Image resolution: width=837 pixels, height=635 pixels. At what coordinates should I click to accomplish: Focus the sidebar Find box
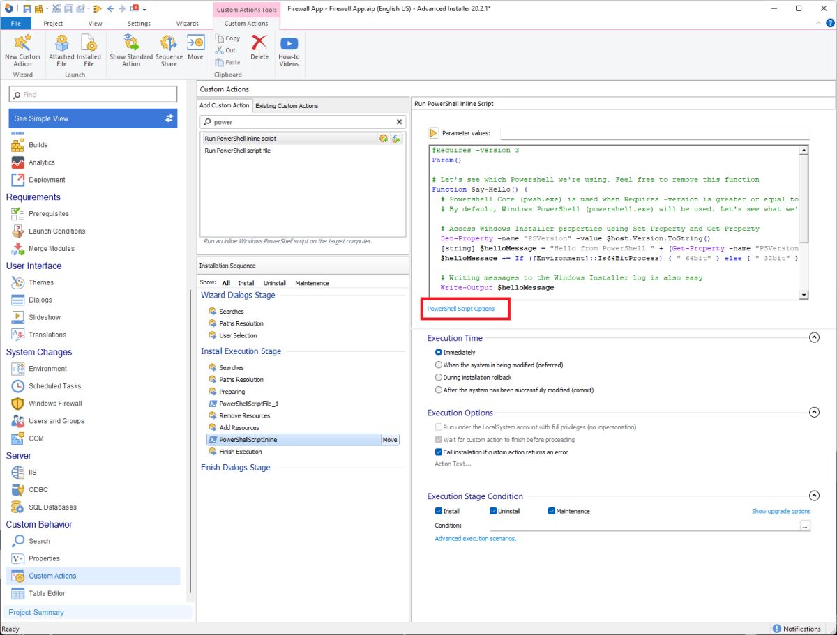(93, 94)
